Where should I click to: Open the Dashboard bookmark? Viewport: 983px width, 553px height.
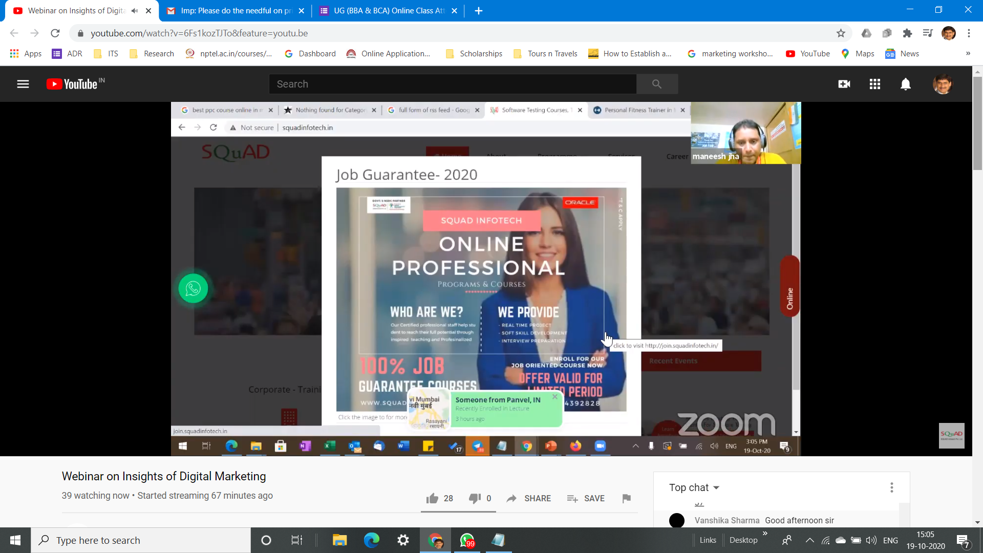coord(310,53)
